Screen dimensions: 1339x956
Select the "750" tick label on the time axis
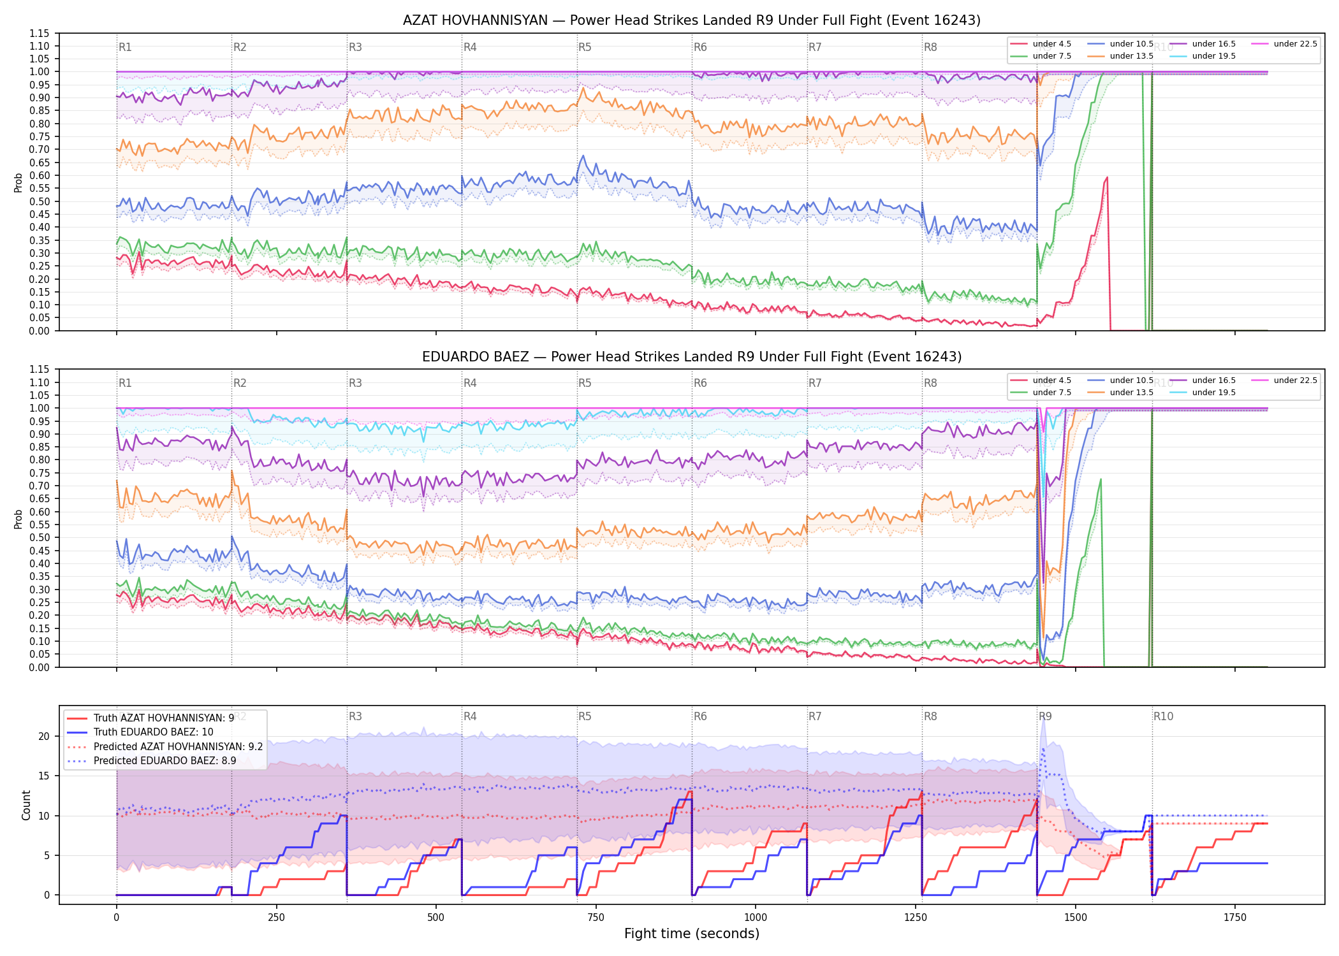596,918
